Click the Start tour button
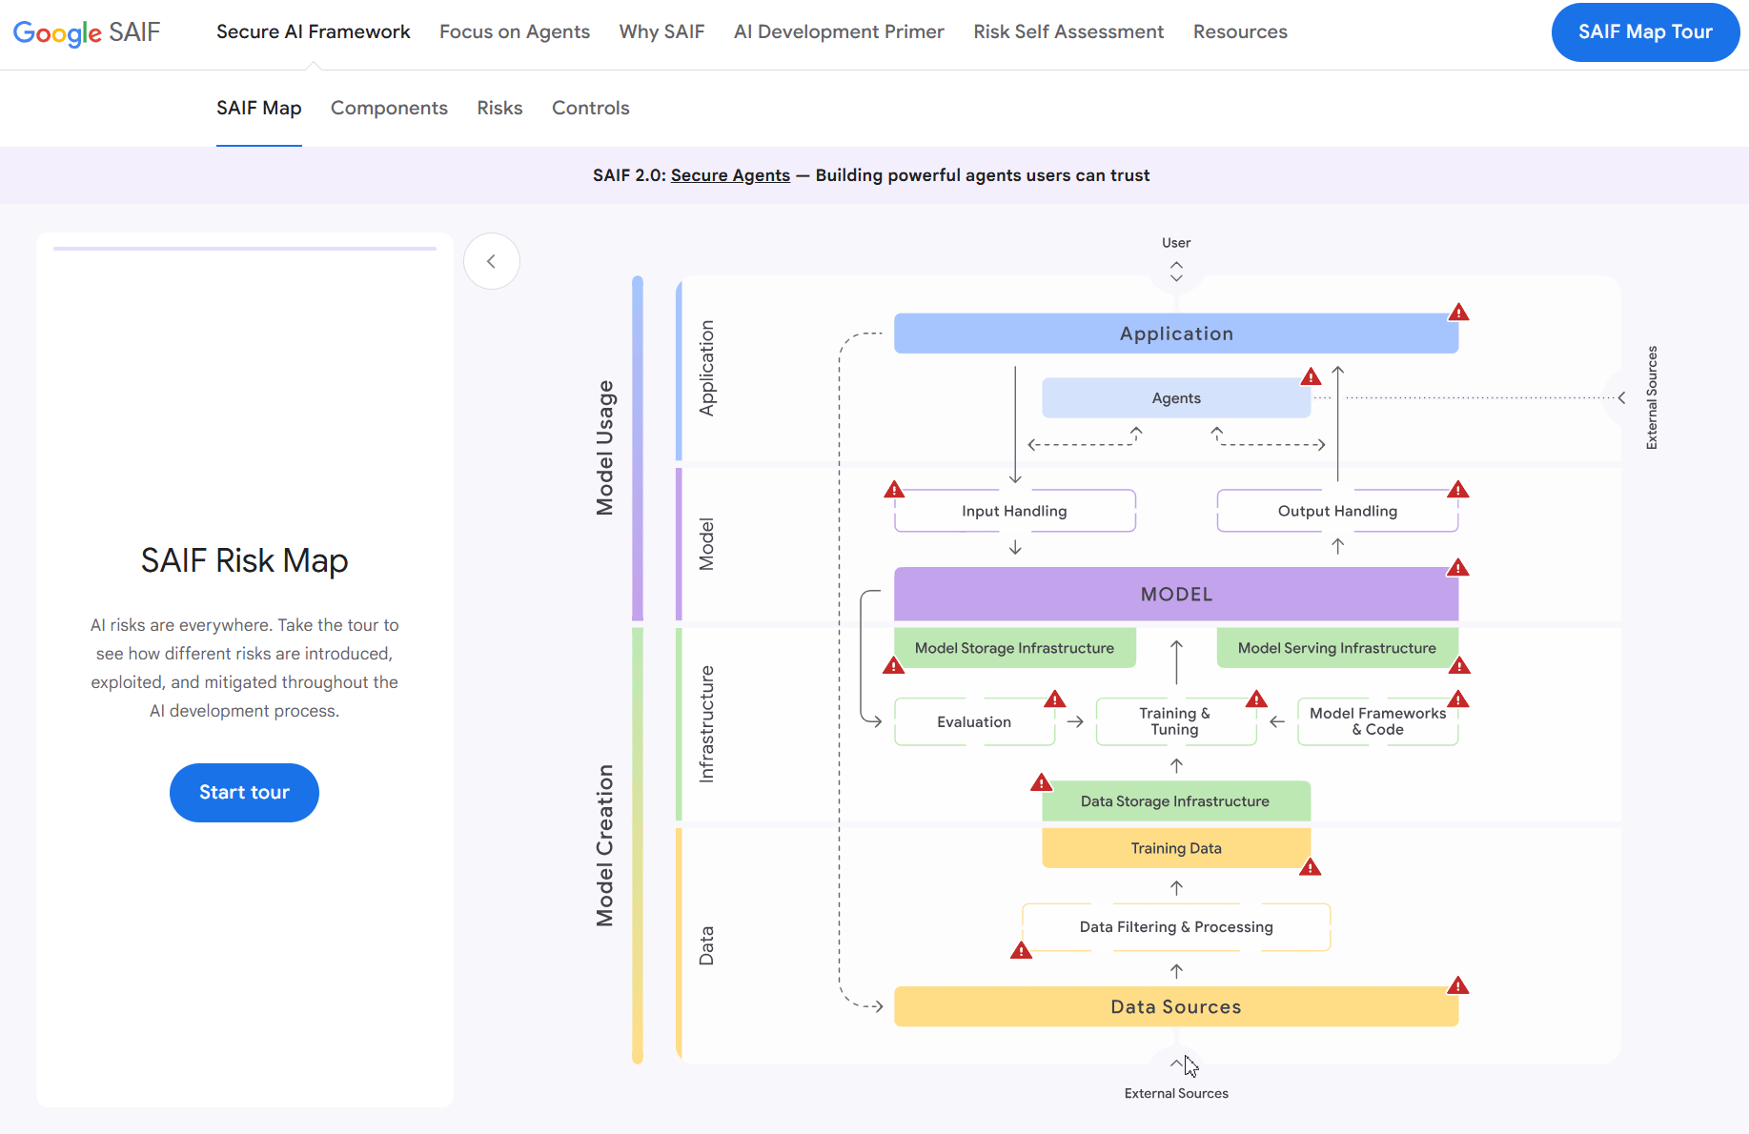The image size is (1749, 1134). tap(244, 793)
